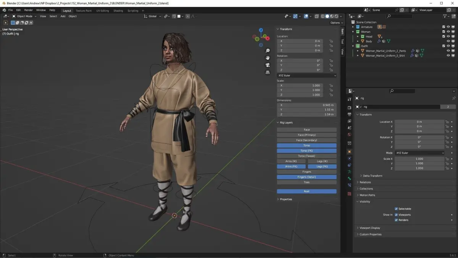The width and height of the screenshot is (458, 258).
Task: Click the Legs (FK) rig layer button
Action: point(322,167)
